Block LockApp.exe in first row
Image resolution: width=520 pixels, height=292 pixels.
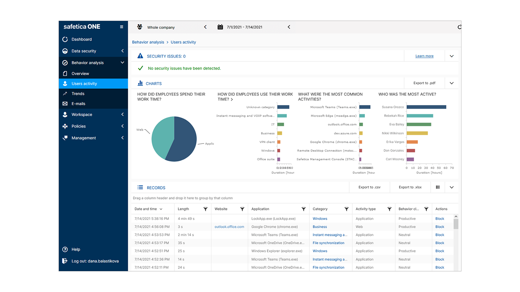point(439,219)
